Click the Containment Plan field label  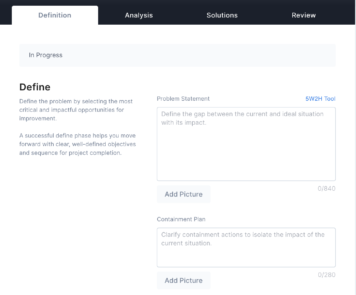[x=181, y=219]
